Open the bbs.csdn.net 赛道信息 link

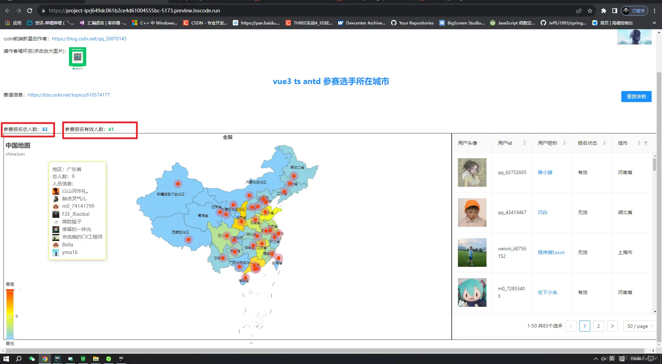[68, 95]
